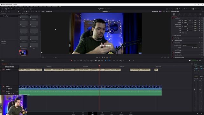204x115 pixels.
Task: Expand the Master bin tree item
Action: pyautogui.click(x=1, y=14)
